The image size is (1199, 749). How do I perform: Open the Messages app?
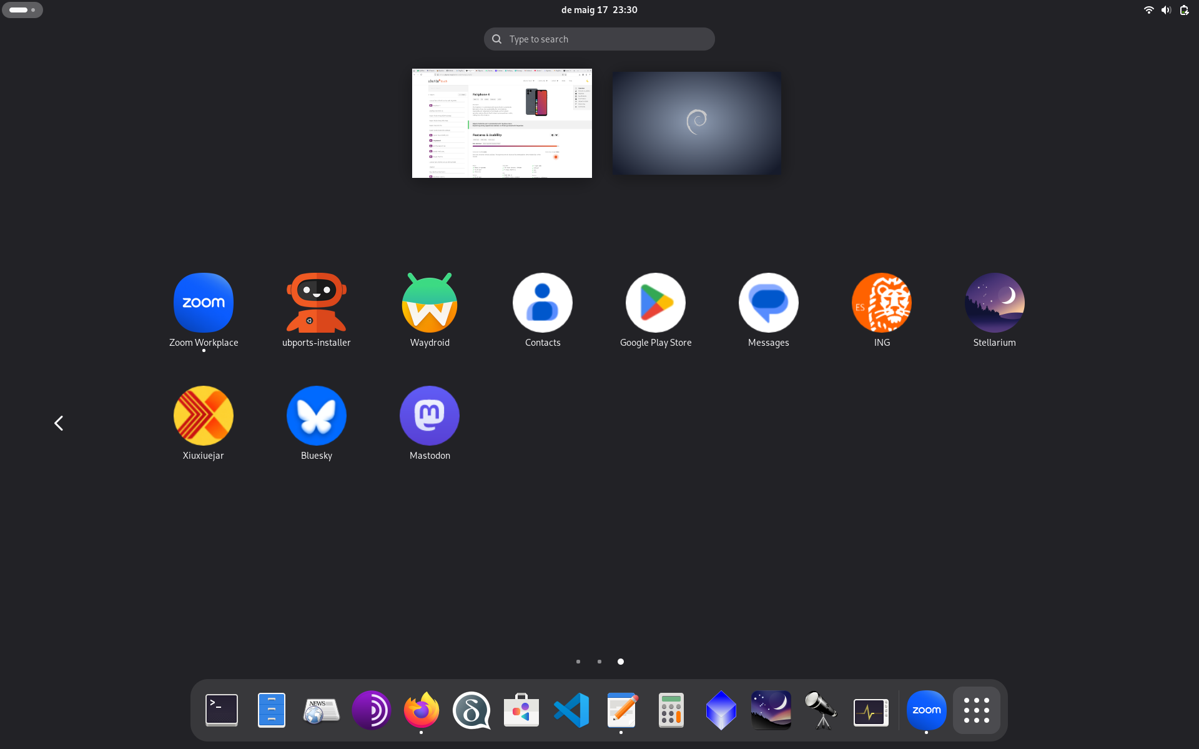coord(769,310)
